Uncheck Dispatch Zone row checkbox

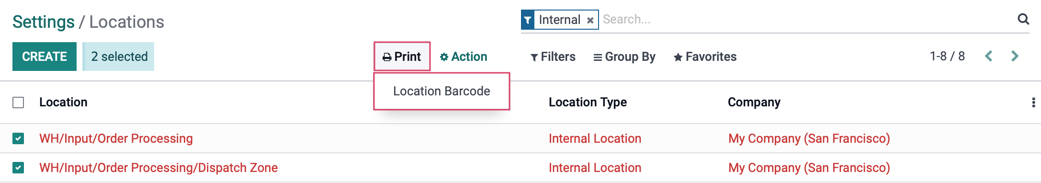18,168
